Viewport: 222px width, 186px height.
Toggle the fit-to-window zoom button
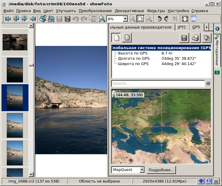click(140, 19)
